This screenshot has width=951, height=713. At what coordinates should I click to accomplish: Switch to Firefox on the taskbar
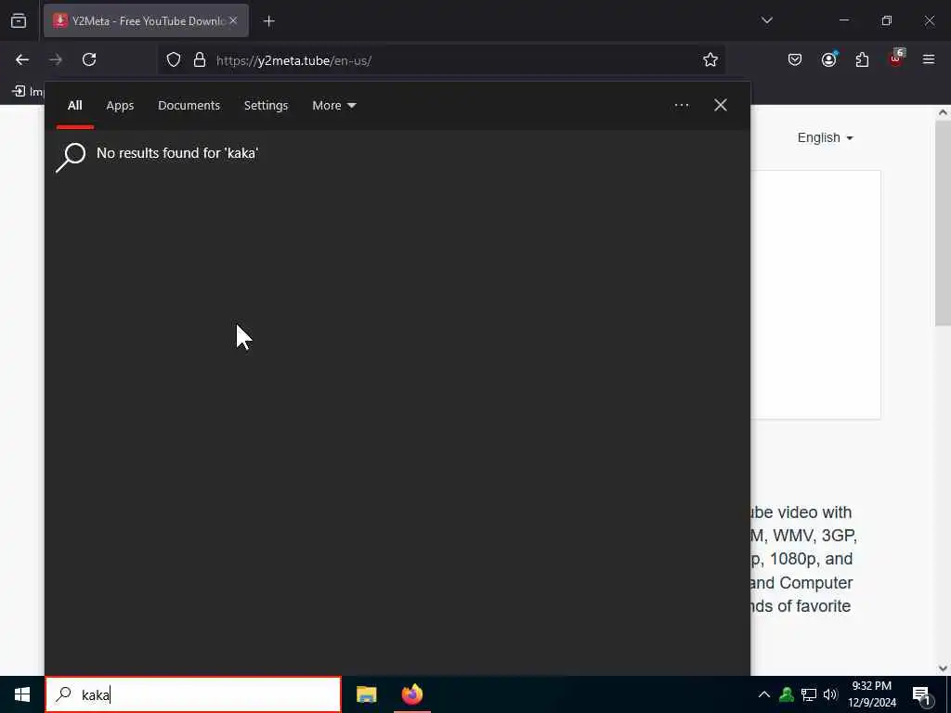412,694
